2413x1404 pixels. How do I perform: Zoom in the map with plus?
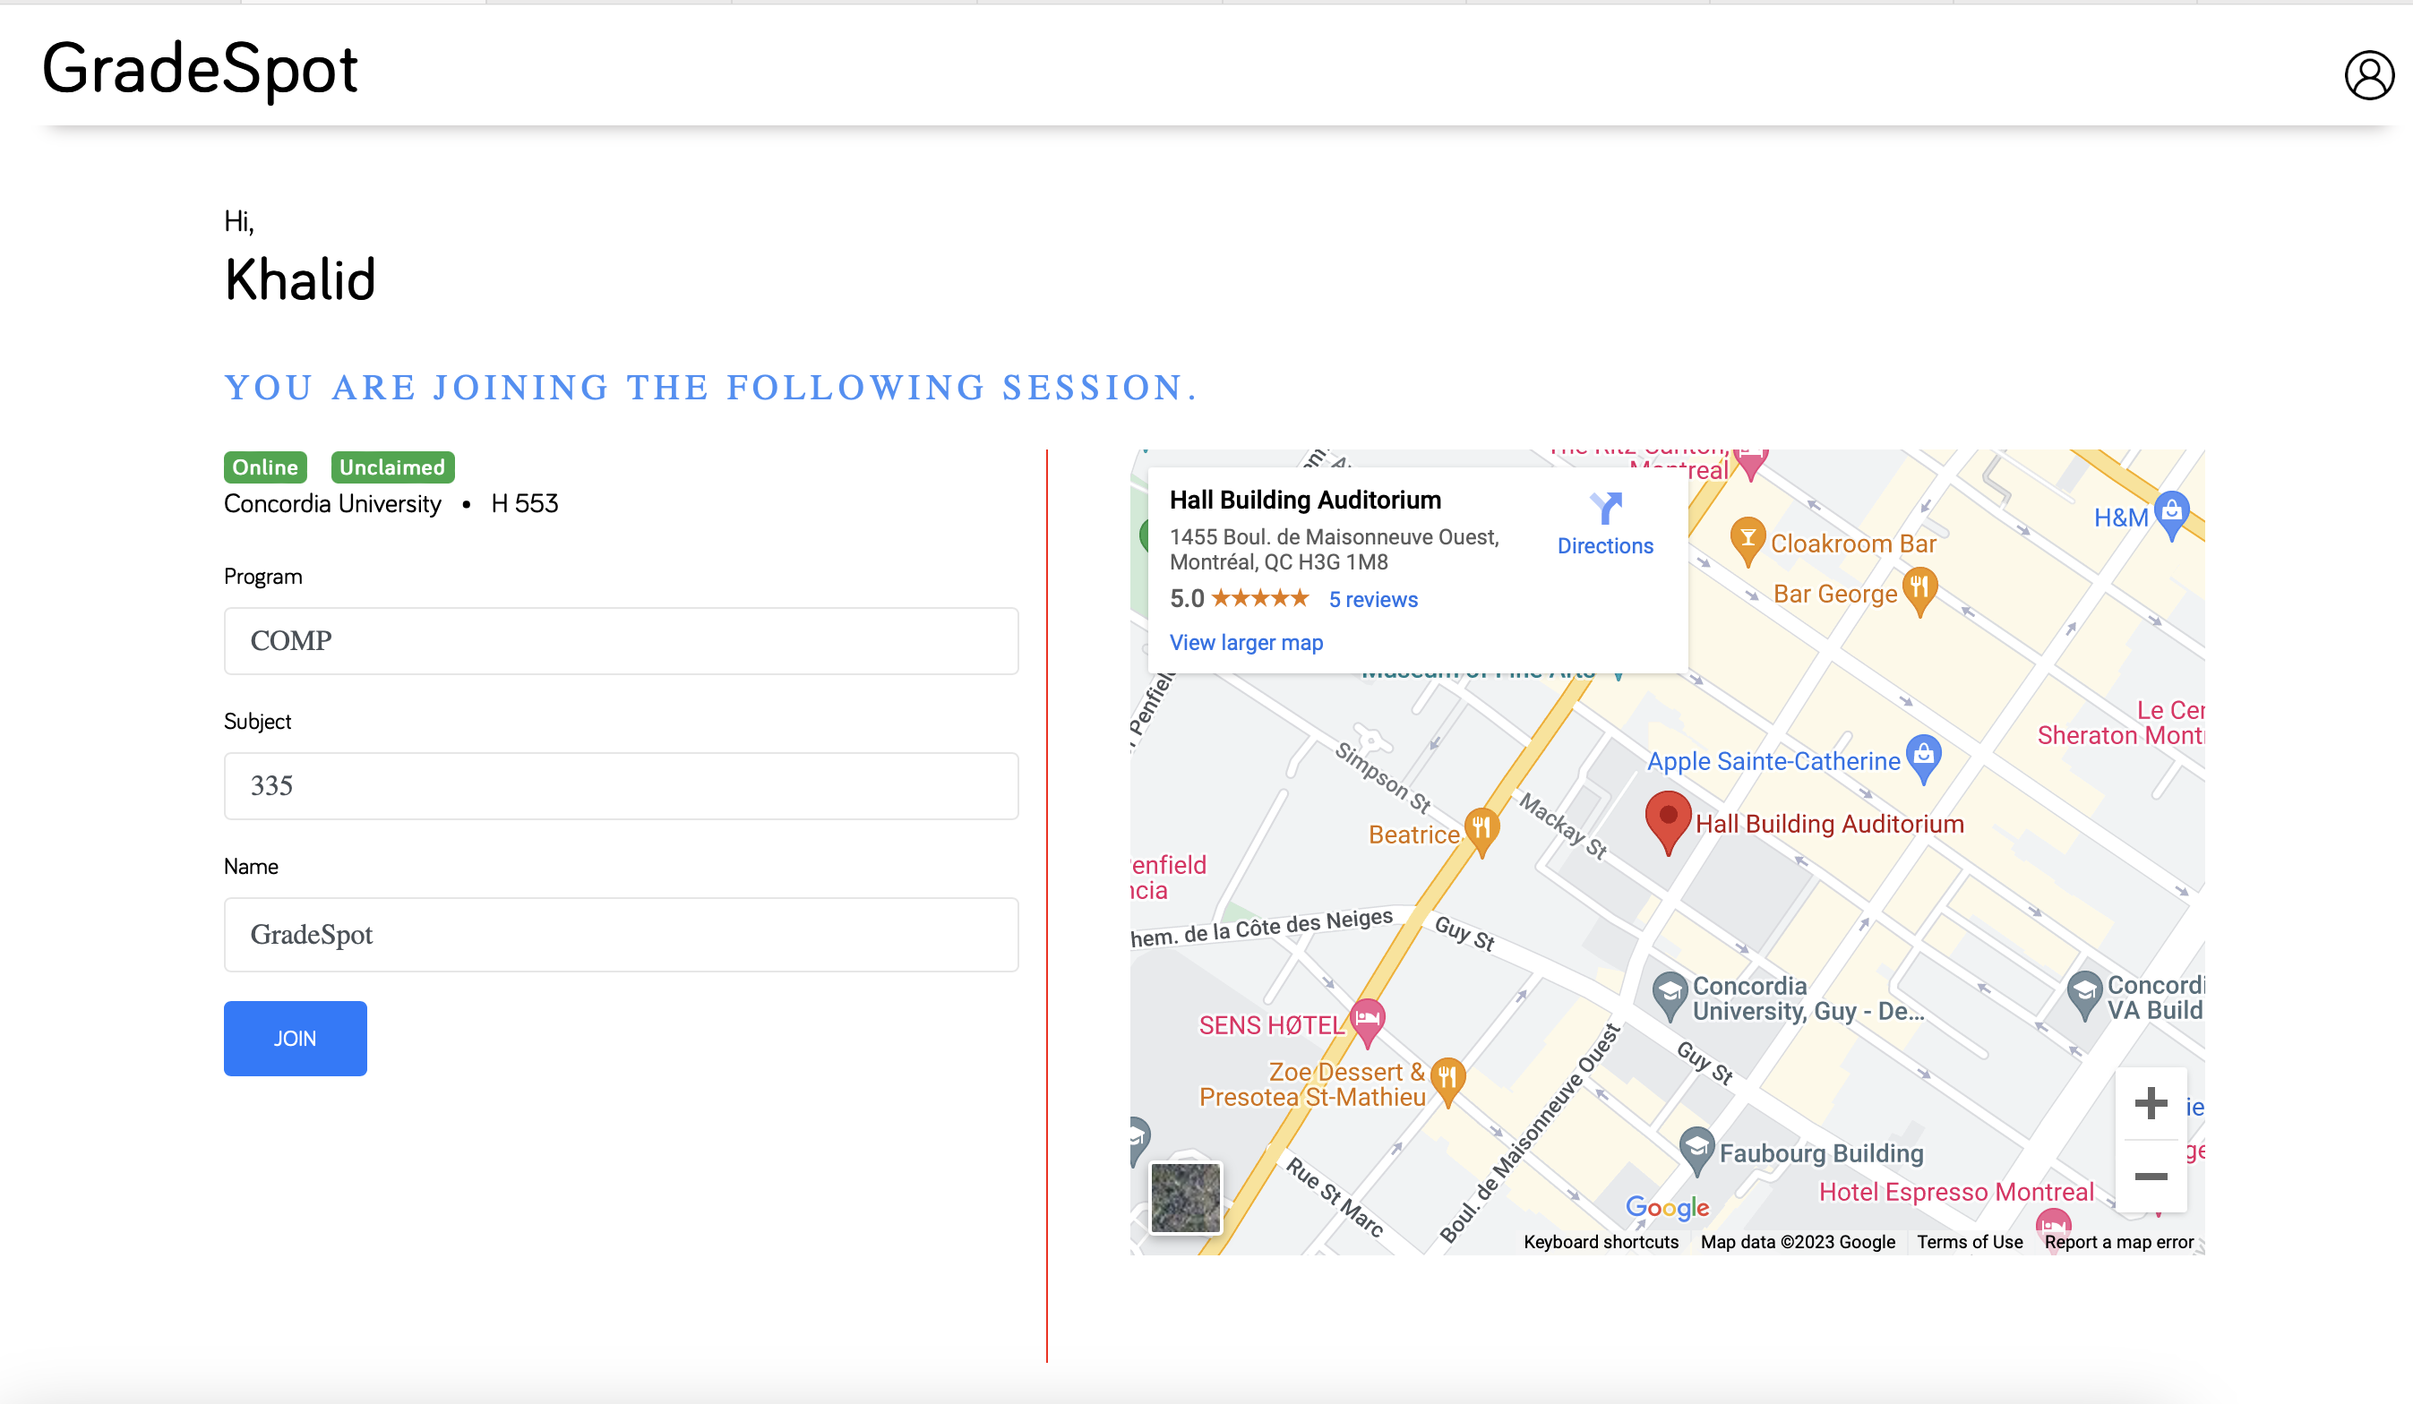[x=2151, y=1102]
